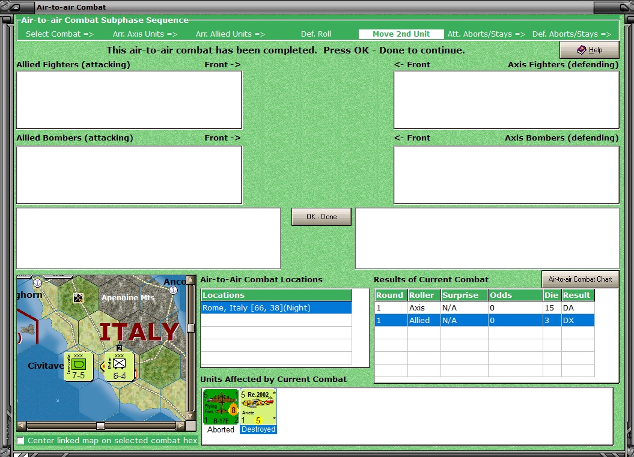634x457 pixels.
Task: Click the map scroll right arrow
Action: [x=181, y=426]
